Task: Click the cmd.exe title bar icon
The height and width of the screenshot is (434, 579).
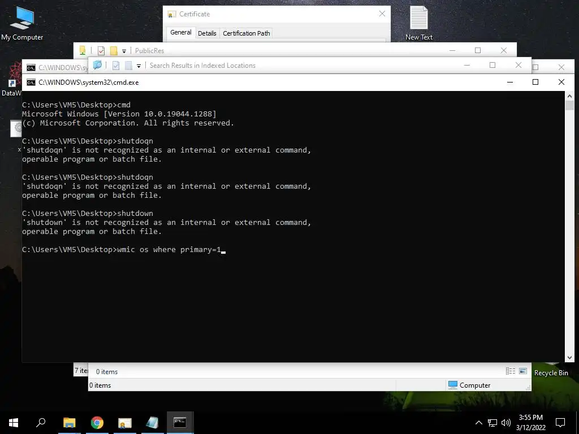Action: tap(31, 83)
